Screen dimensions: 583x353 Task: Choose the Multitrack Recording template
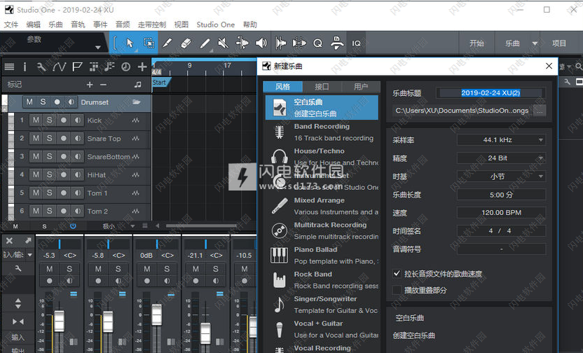(322, 230)
